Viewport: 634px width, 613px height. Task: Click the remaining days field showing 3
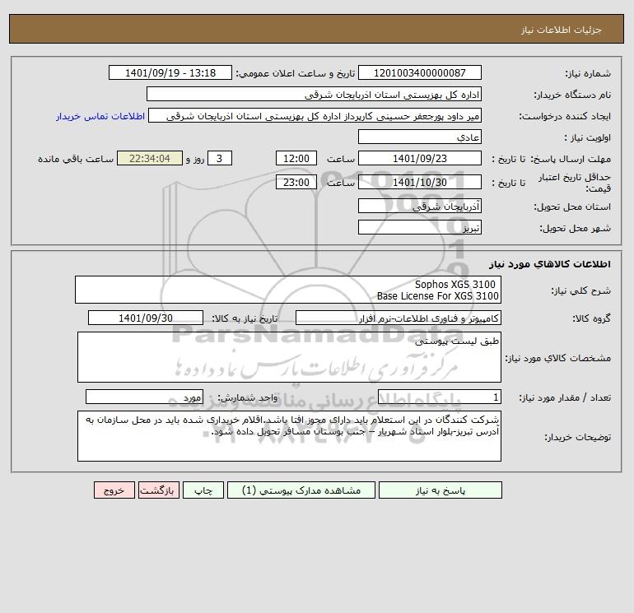click(x=220, y=159)
